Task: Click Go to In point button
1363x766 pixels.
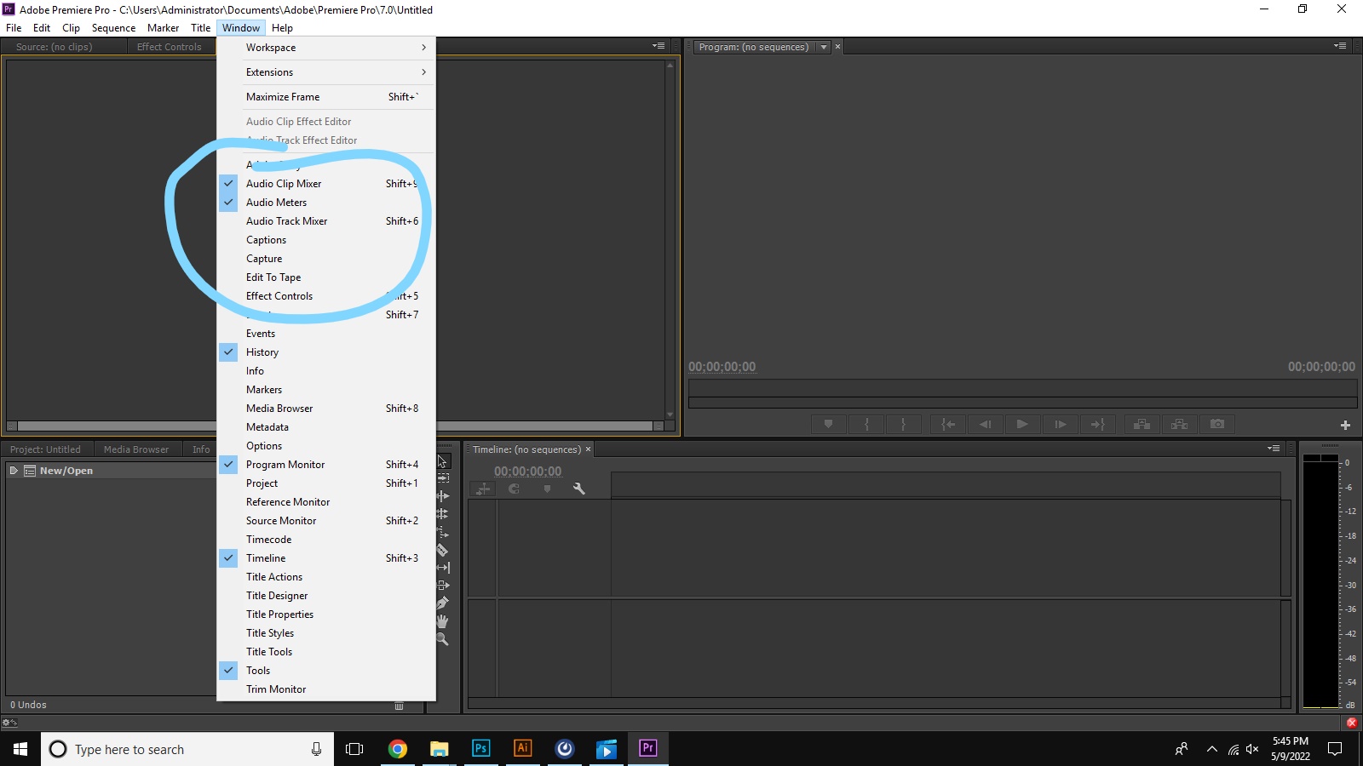Action: 948,424
